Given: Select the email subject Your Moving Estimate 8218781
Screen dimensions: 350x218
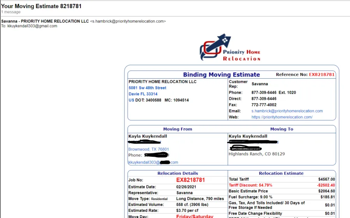Looking at the screenshot, I should tap(41, 6).
